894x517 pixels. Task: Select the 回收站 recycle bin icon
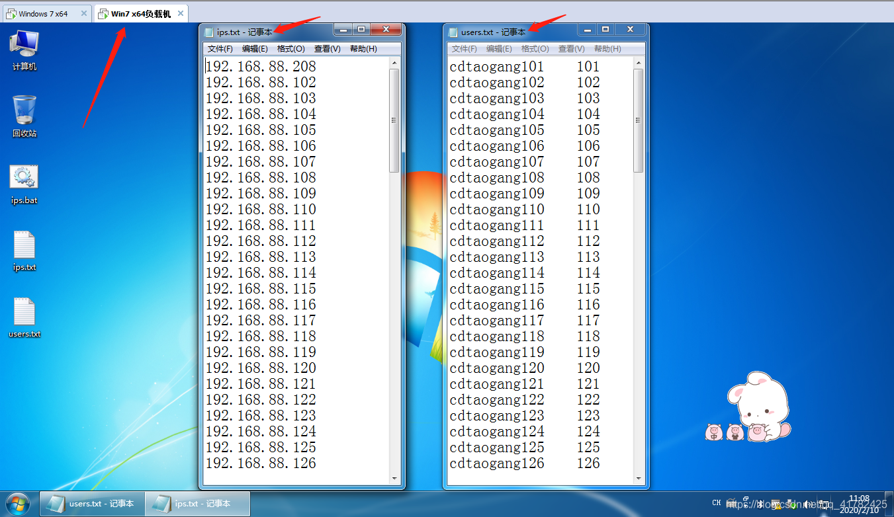pyautogui.click(x=24, y=116)
